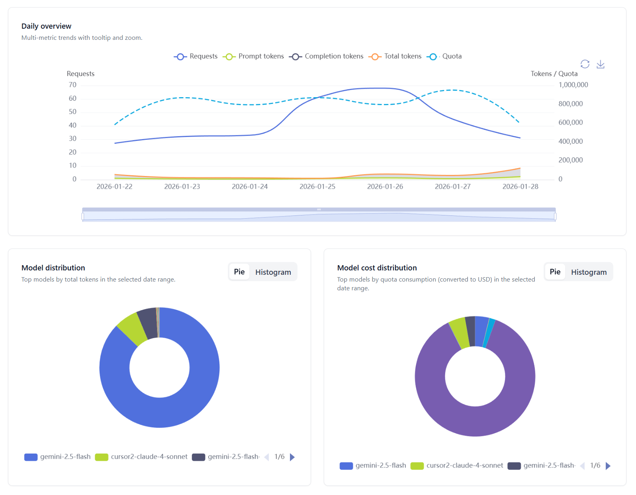Toggle dark gemini-2.5-flash- entry in Model cost legend

[542, 466]
